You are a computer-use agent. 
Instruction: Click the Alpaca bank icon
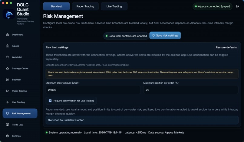[x=7, y=46]
